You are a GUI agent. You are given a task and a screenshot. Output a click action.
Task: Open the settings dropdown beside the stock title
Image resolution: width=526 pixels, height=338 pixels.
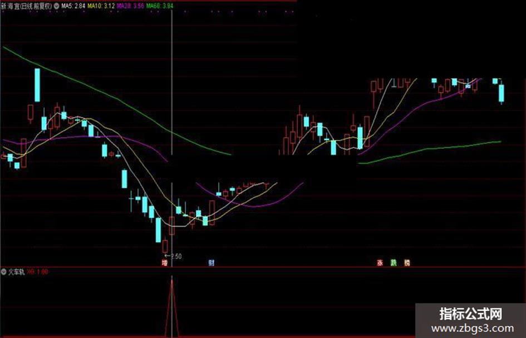(x=56, y=6)
